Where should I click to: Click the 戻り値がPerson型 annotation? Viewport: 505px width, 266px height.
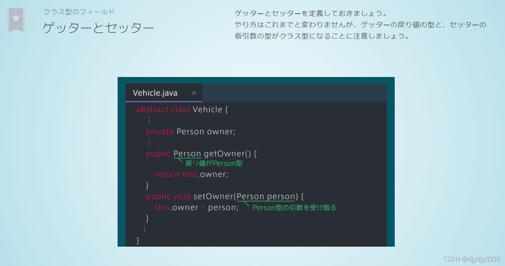[x=214, y=163]
